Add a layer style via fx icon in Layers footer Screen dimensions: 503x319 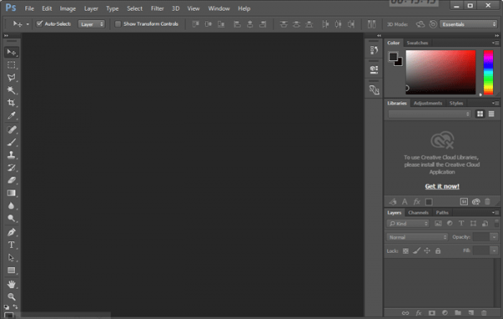(418, 313)
